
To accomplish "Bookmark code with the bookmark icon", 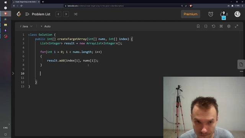I will 198,26.
